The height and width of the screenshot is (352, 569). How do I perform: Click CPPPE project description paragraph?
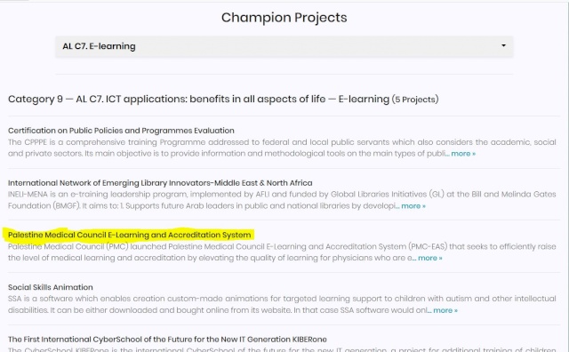282,148
